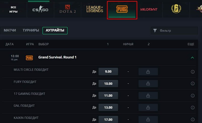Select the CS:GO game icon
Viewport: 202px width, 123px height.
(x=40, y=9)
